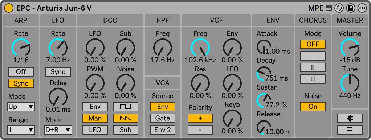This screenshot has height=140, width=371.
Task: Select the DCO PWM LFO source
Action: (95, 130)
